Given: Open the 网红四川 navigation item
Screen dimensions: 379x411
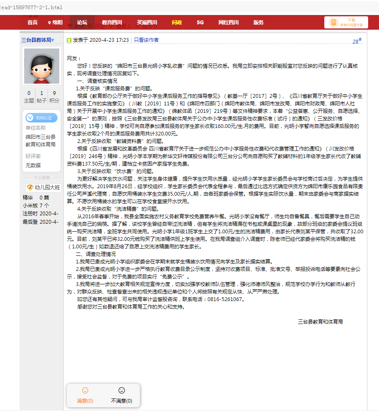Looking at the screenshot, I should point(229,23).
